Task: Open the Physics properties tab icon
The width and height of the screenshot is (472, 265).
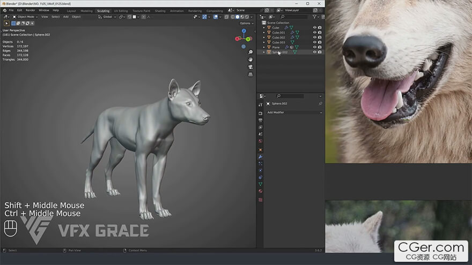Action: [260, 170]
